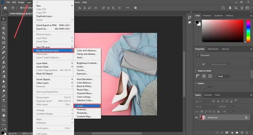Open the Layers panel flyout menu
This screenshot has width=253, height=135.
point(251,95)
